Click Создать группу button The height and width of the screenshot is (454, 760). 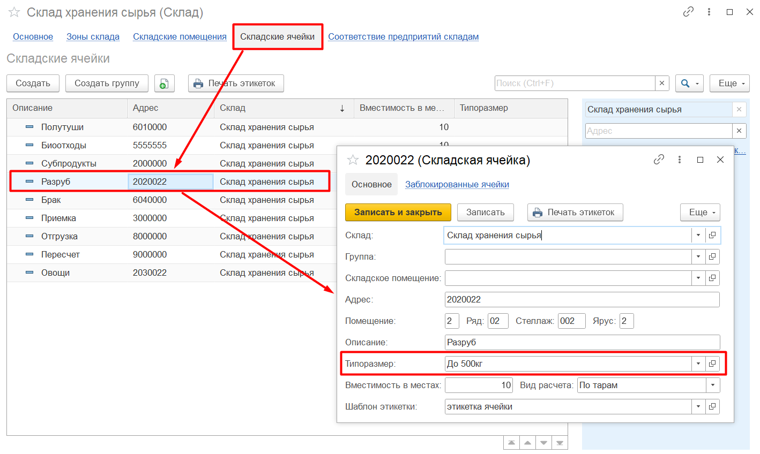pos(107,84)
